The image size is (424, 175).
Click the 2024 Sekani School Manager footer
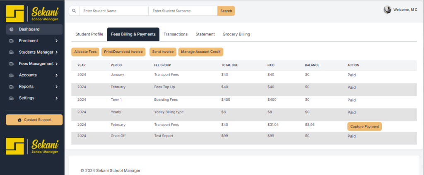pos(110,171)
